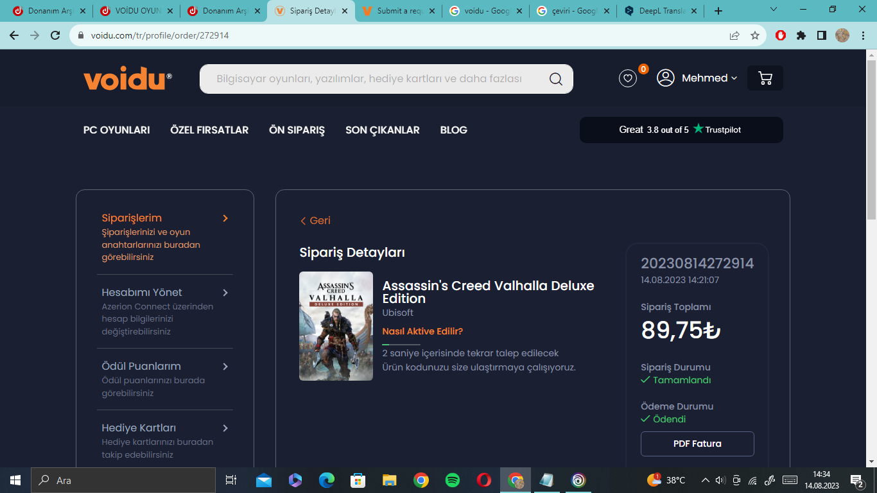
Task: Open Microsoft Edge from the taskbar
Action: [x=327, y=480]
